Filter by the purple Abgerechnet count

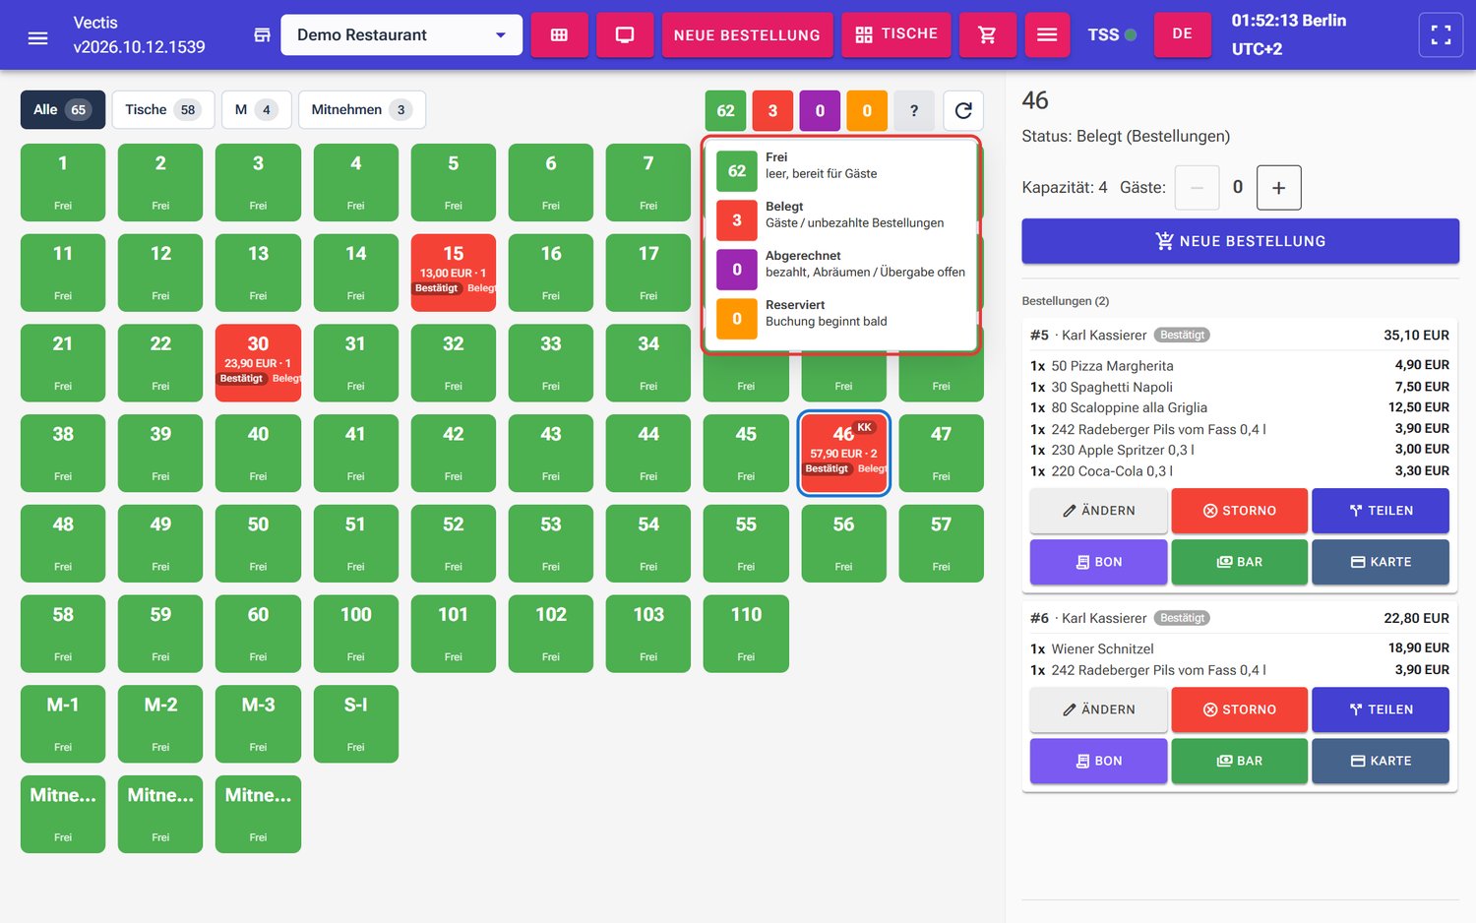pos(820,110)
